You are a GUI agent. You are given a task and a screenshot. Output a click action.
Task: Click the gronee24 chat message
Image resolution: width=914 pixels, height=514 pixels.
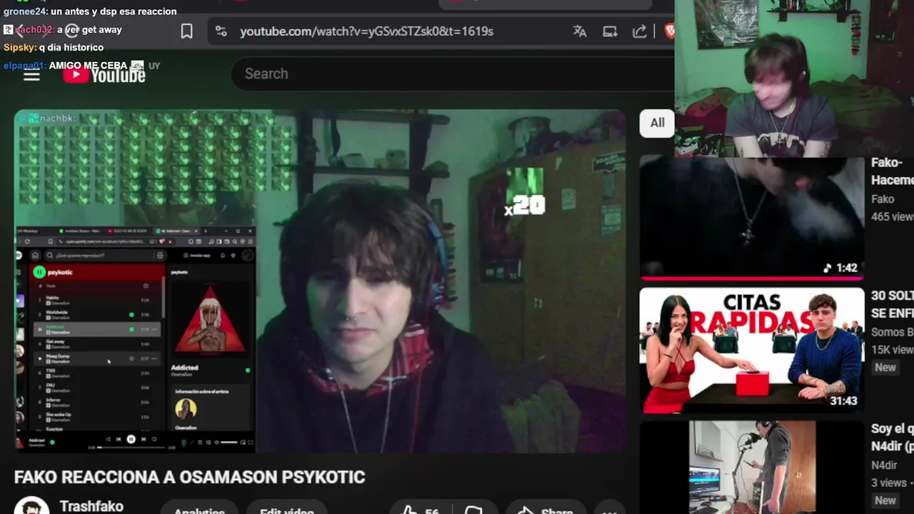tap(90, 11)
